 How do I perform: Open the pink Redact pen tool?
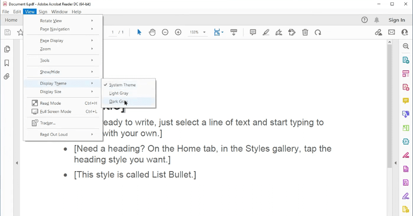(x=406, y=155)
